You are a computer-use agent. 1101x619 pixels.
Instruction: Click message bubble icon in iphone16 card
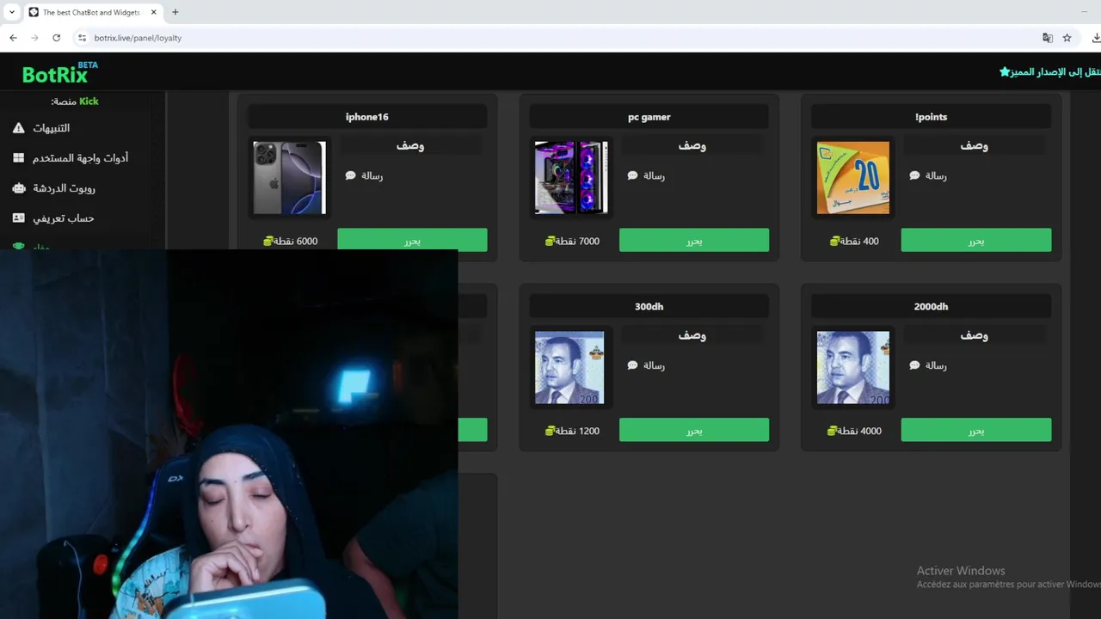[350, 175]
